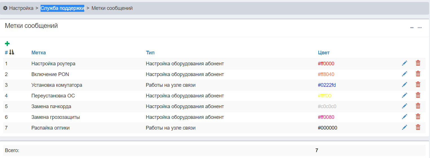Open the panel's three-dots options menu

pos(420,28)
